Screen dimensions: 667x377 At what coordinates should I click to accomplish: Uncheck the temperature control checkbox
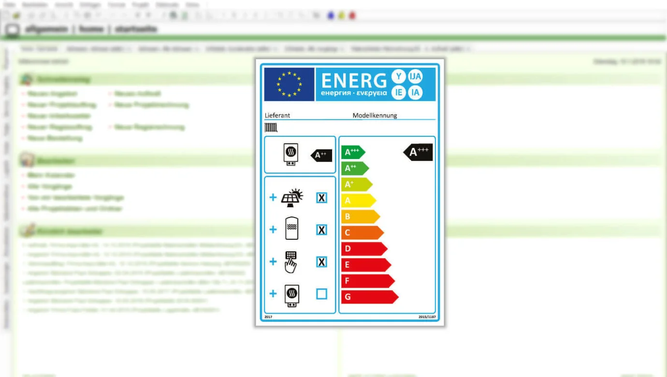(x=321, y=262)
